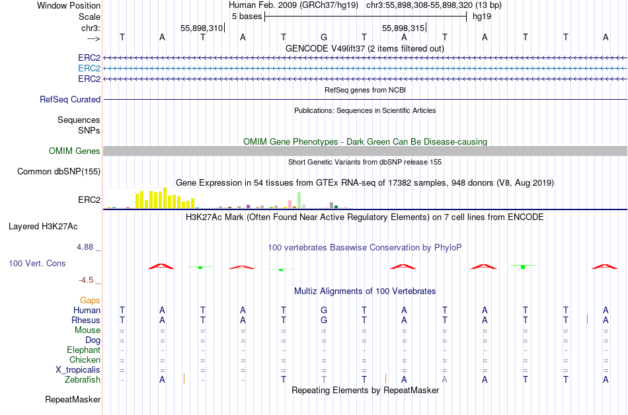Click the 5 bases scale bar label
Screen dimensions: 628x415
click(247, 17)
